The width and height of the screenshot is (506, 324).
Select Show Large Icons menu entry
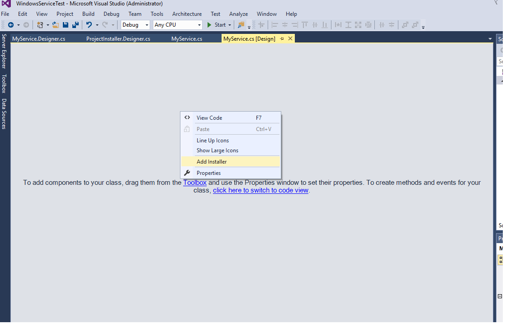(x=231, y=150)
